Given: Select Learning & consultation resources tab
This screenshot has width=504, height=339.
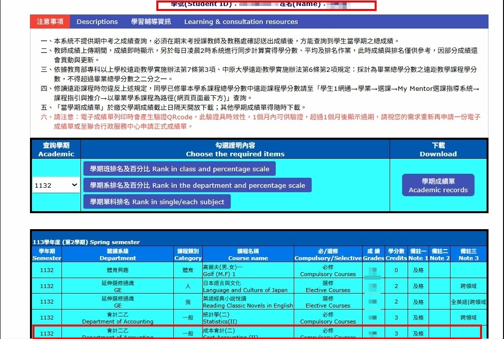Looking at the screenshot, I should 241,21.
